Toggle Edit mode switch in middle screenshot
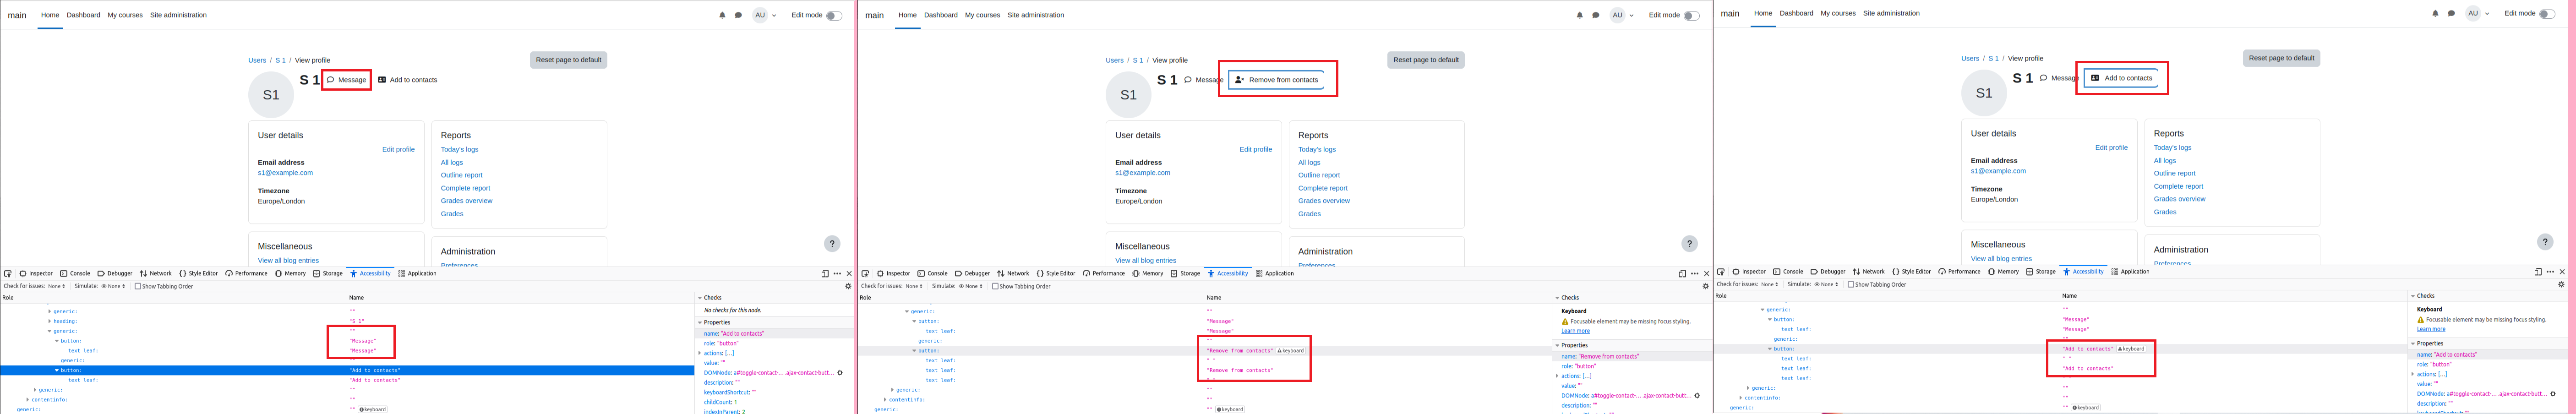This screenshot has height=414, width=2576. pos(1691,15)
